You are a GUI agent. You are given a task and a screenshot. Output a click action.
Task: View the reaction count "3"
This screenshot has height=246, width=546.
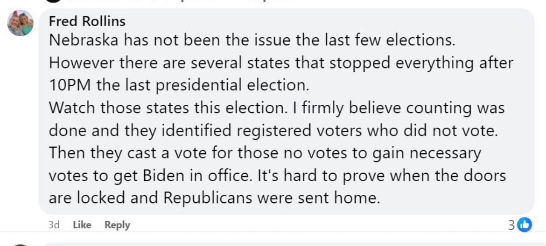click(512, 225)
